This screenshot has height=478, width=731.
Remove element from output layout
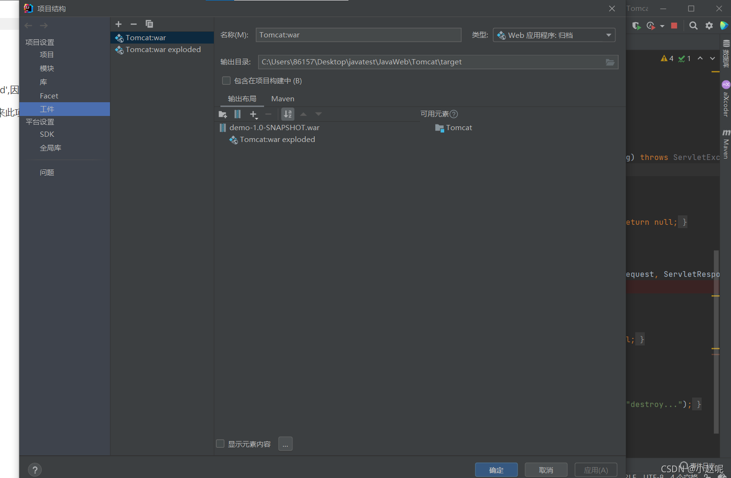268,114
